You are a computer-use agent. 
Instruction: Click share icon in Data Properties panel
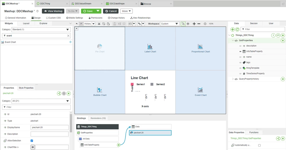click(x=278, y=139)
